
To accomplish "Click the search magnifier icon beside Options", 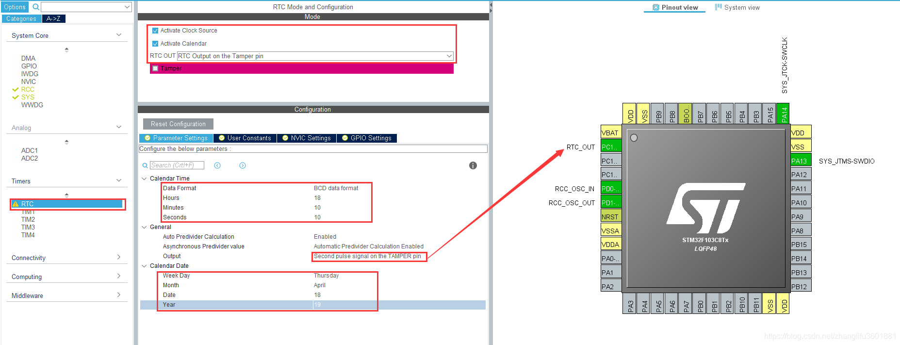I will click(35, 7).
